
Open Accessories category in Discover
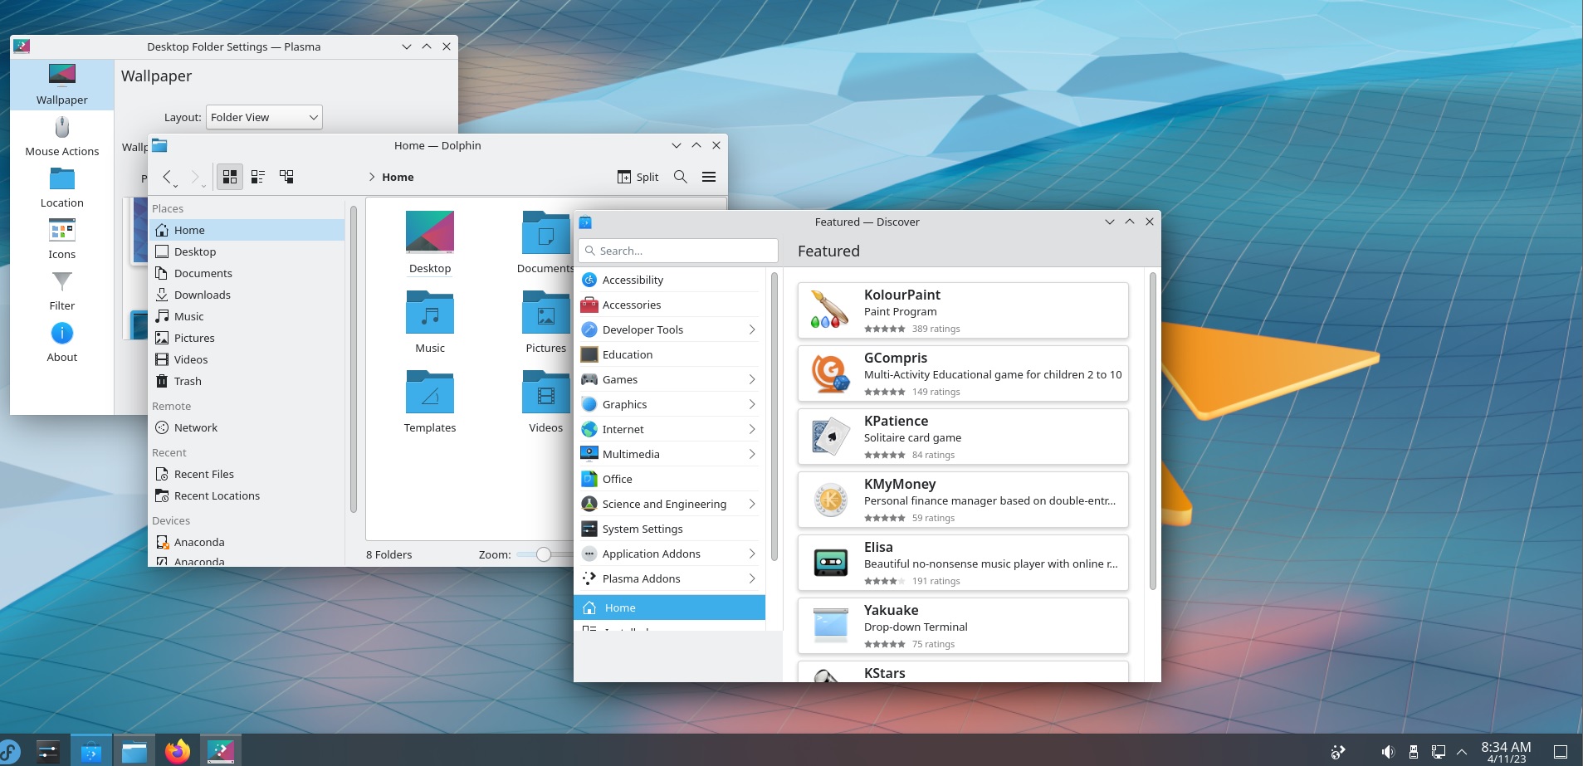click(x=670, y=305)
